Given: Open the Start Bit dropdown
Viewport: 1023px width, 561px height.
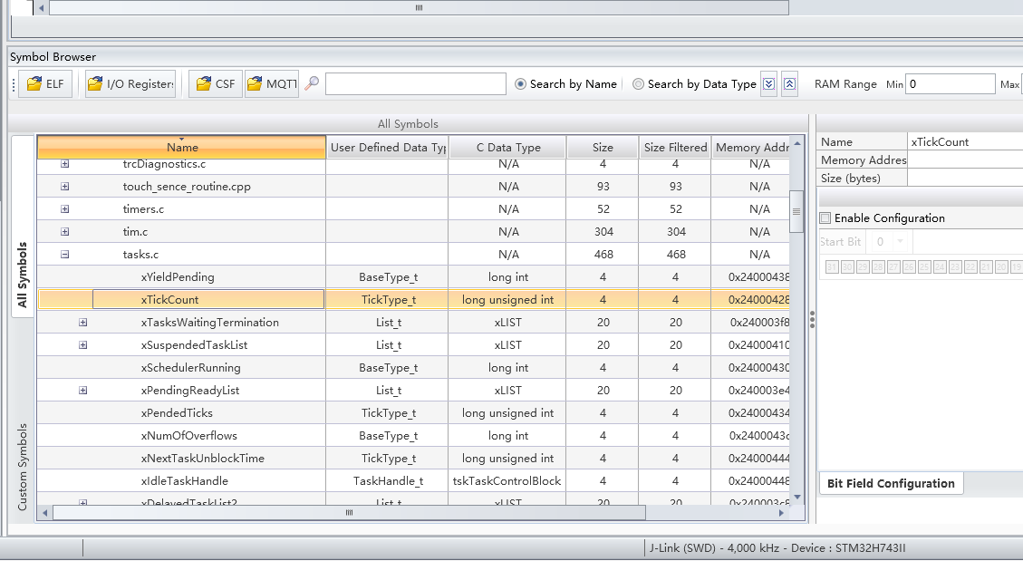Looking at the screenshot, I should coord(901,241).
